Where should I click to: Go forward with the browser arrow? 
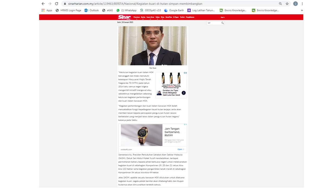click(50, 4)
